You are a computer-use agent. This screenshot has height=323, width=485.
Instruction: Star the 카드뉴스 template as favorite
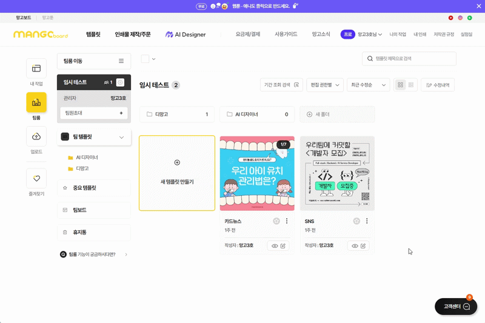point(276,221)
